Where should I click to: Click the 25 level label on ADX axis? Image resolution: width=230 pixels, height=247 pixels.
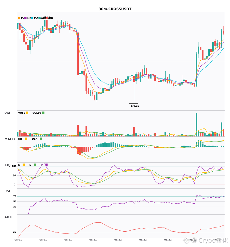click(14, 232)
